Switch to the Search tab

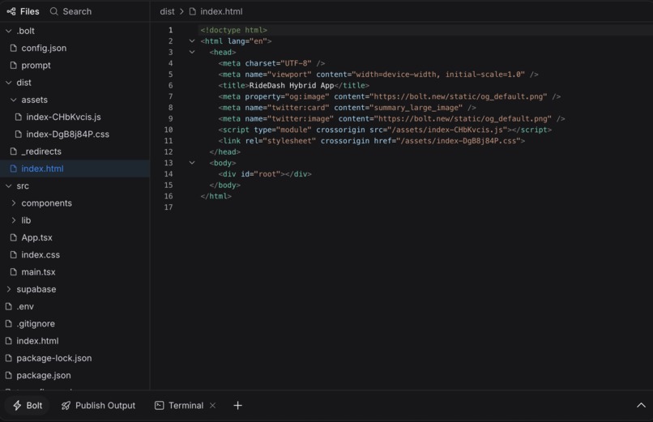click(70, 11)
